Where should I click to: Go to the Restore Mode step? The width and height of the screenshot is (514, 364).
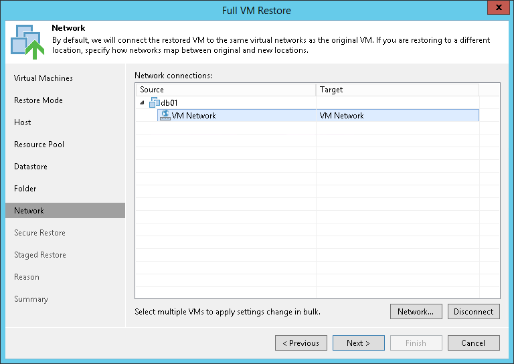point(38,100)
